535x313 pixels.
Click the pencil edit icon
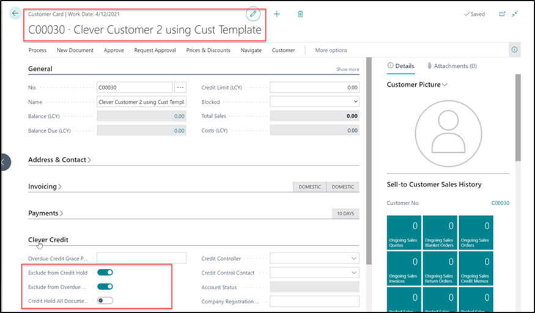tap(253, 14)
